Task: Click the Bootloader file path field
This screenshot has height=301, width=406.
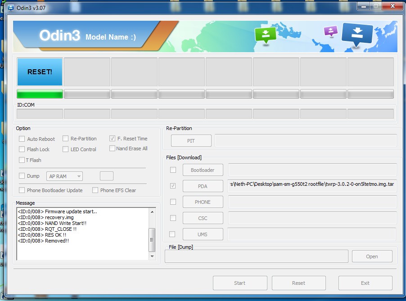Action: click(x=312, y=170)
